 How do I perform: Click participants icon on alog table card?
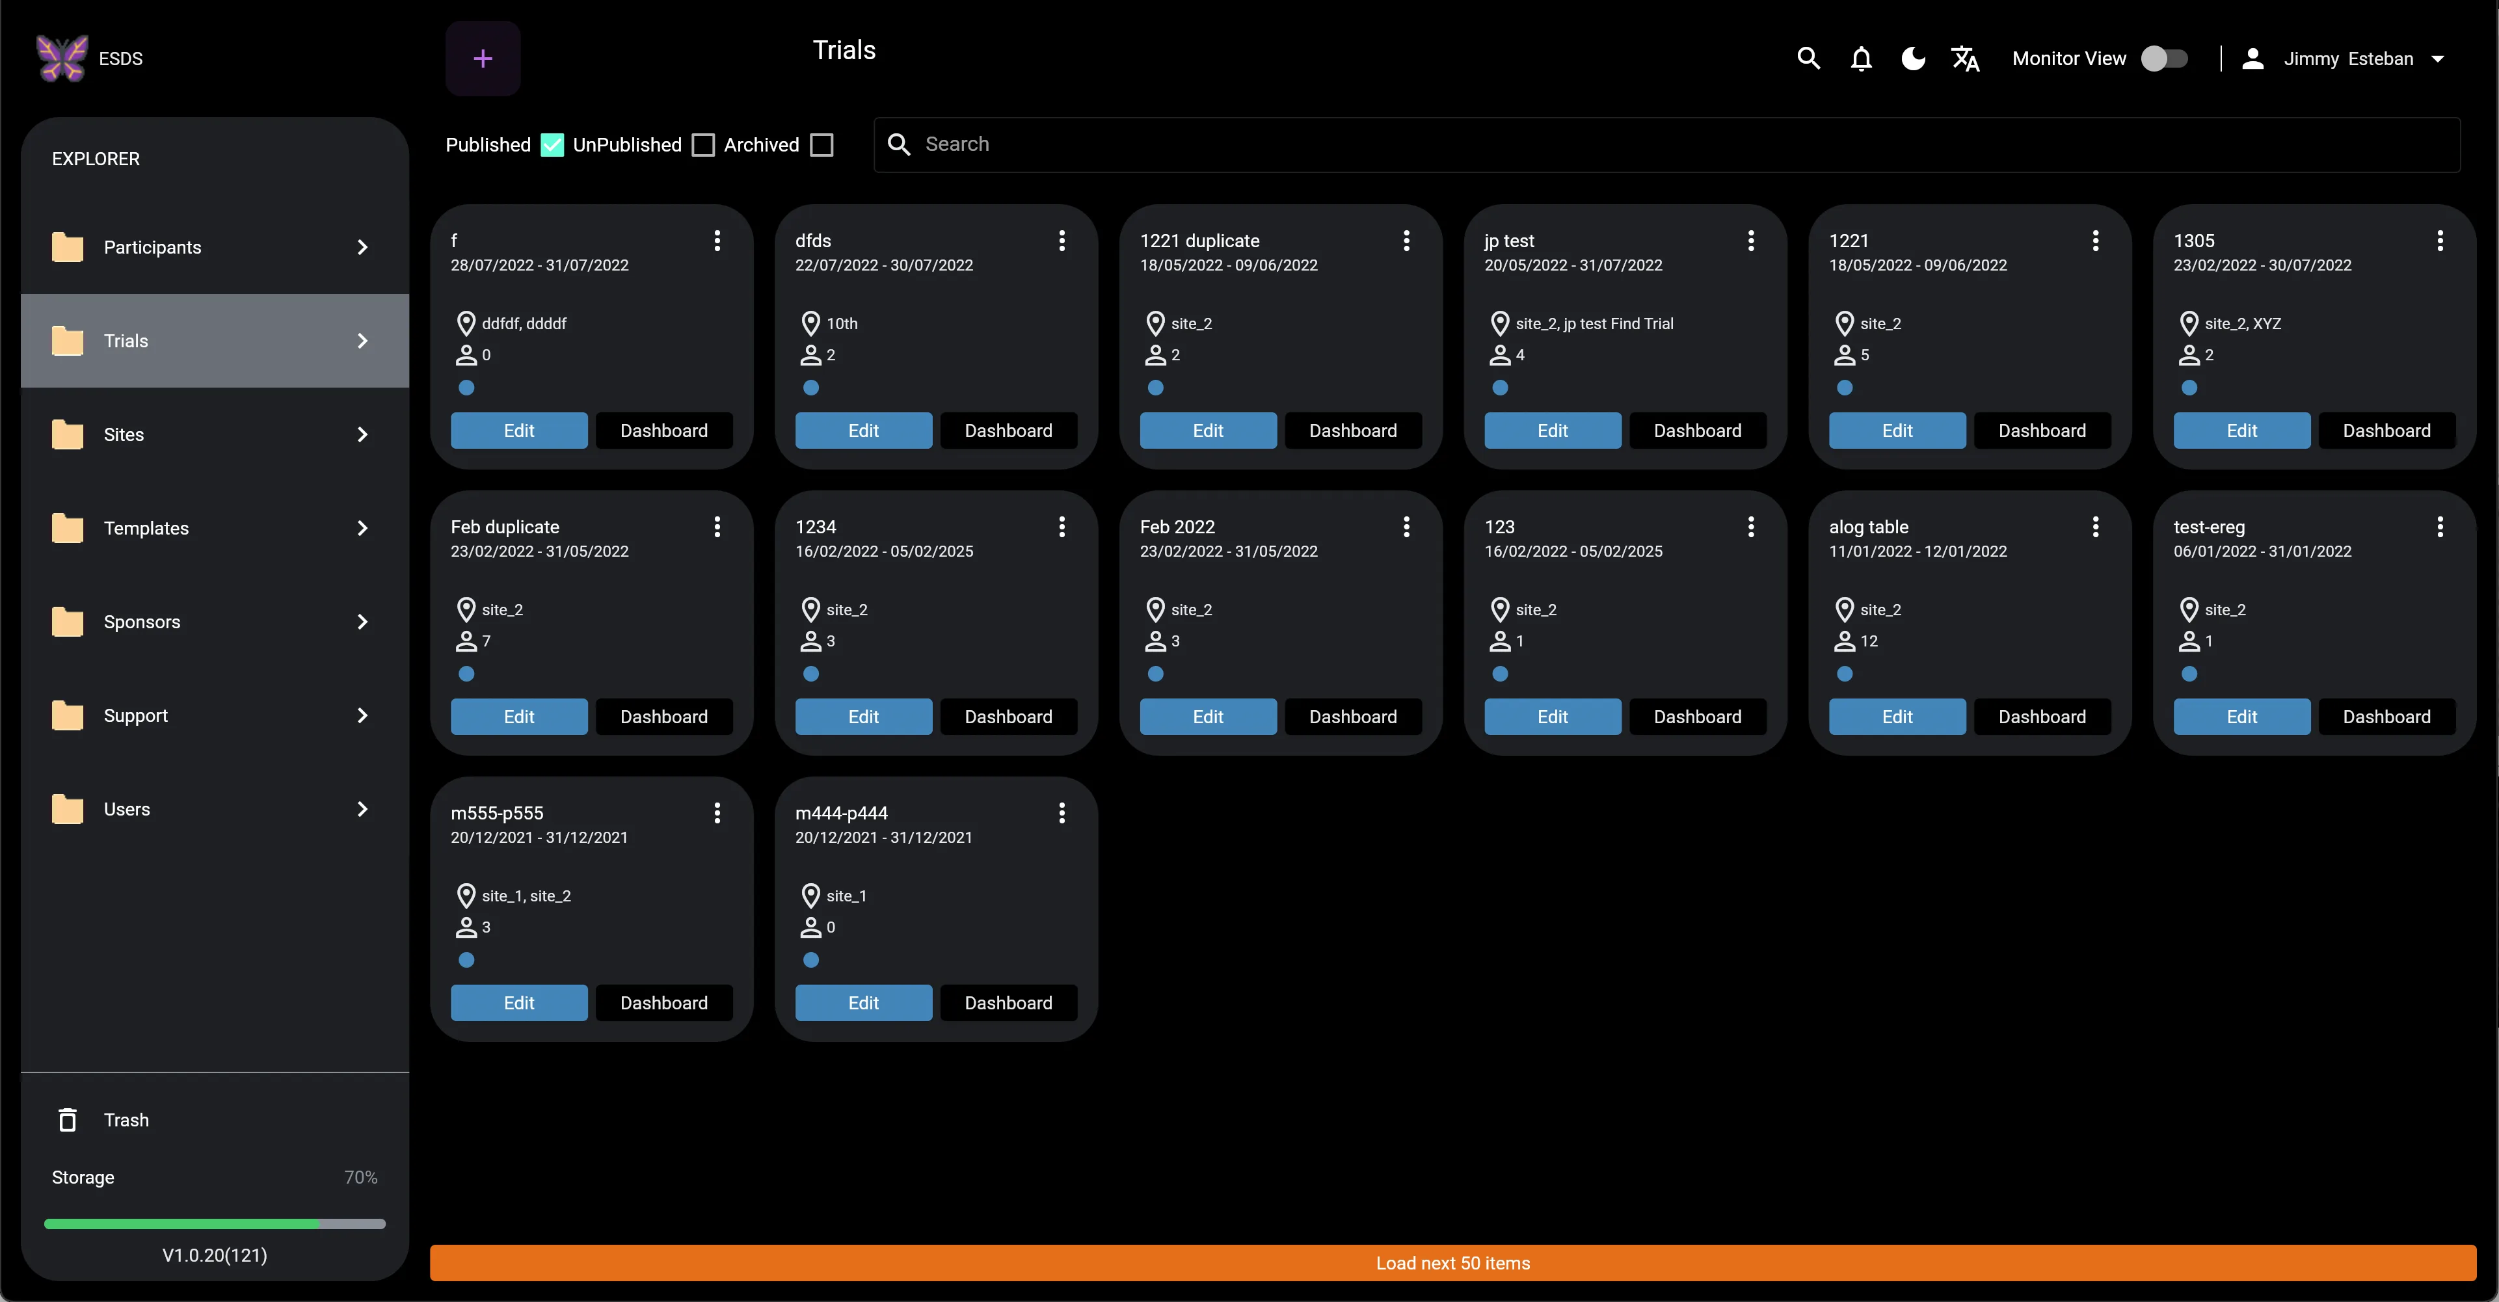[1844, 641]
